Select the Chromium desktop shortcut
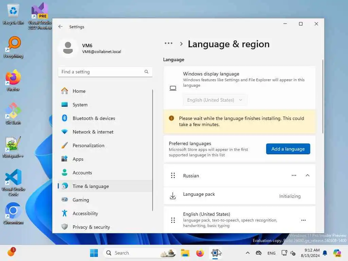 point(13,213)
